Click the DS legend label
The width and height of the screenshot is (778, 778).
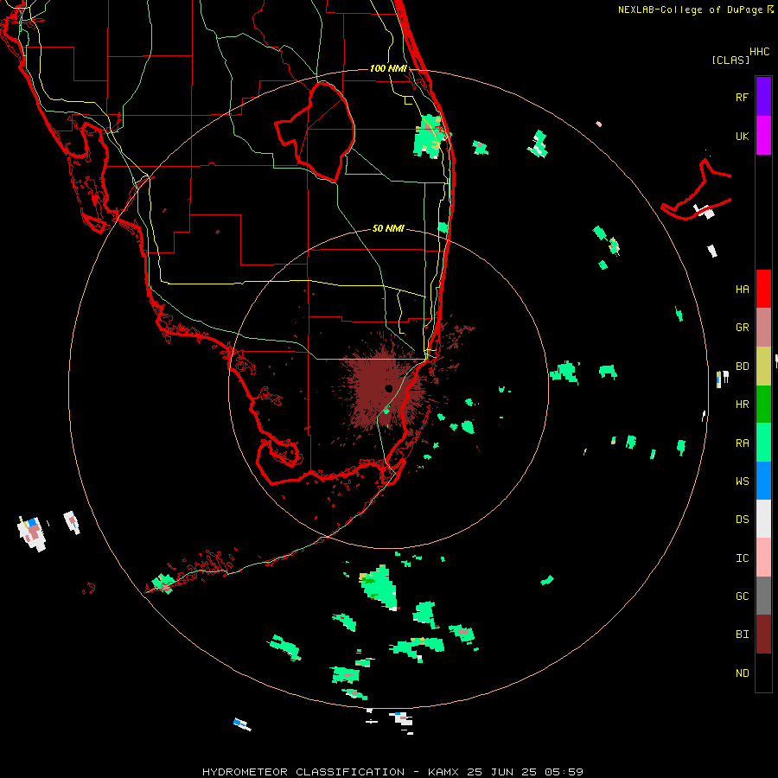(742, 520)
